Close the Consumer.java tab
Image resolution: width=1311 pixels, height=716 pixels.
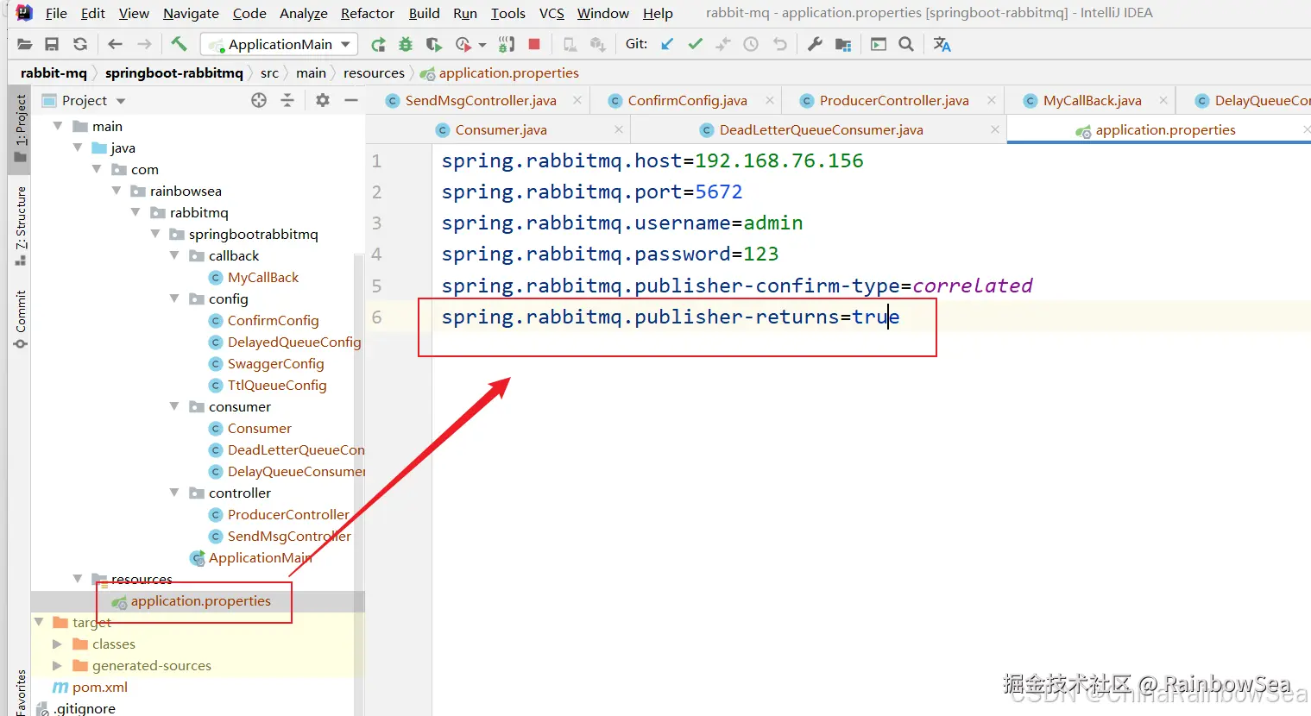pos(618,129)
